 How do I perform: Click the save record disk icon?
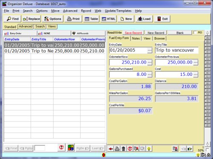[175, 149]
